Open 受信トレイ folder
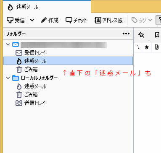The image size is (161, 153). point(68,53)
